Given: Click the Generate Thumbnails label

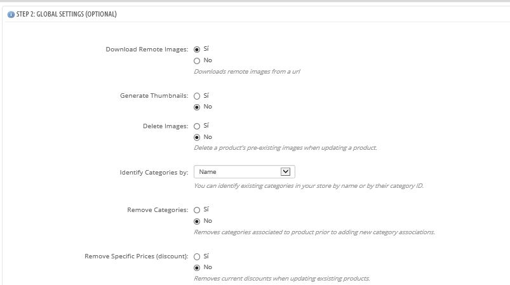Looking at the screenshot, I should [x=154, y=96].
